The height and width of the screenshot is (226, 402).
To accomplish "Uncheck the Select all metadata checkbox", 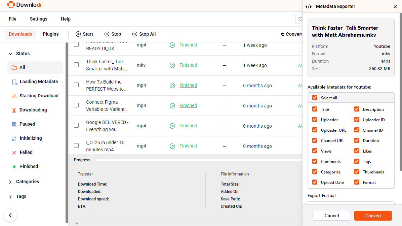I will [x=315, y=98].
